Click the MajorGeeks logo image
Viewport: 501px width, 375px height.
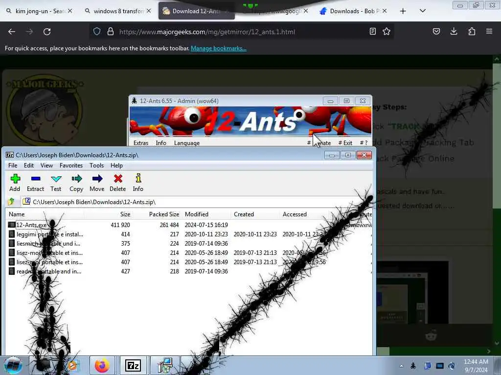click(45, 109)
